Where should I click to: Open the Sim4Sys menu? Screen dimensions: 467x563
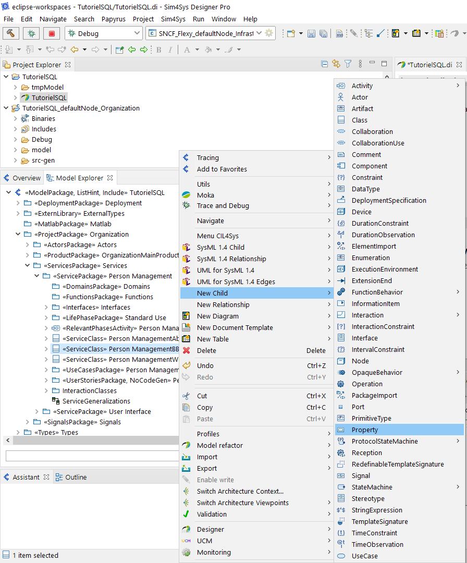[x=173, y=19]
